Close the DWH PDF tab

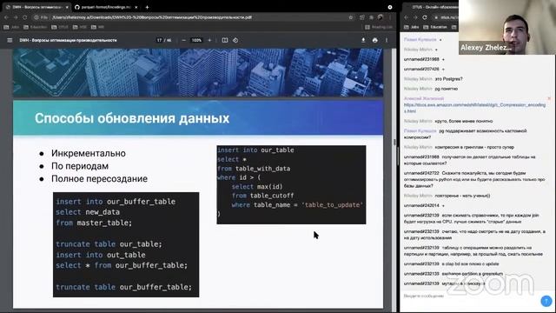pyautogui.click(x=67, y=7)
